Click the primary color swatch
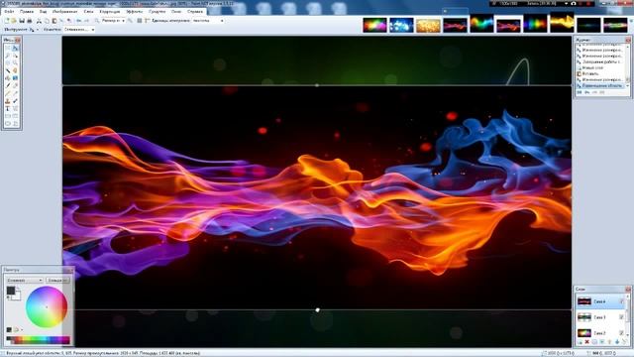 click(11, 291)
